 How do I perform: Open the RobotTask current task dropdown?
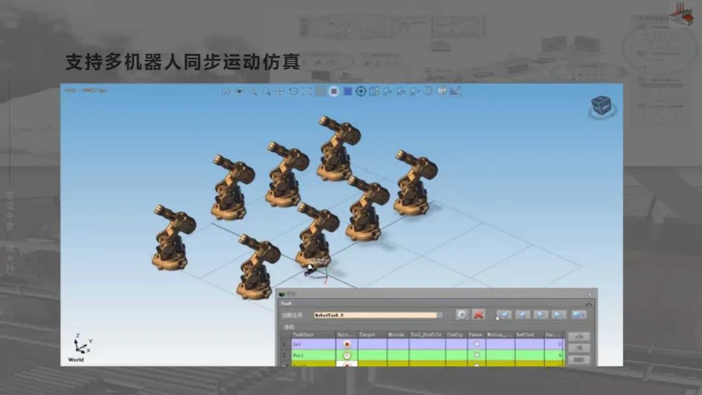(x=439, y=315)
